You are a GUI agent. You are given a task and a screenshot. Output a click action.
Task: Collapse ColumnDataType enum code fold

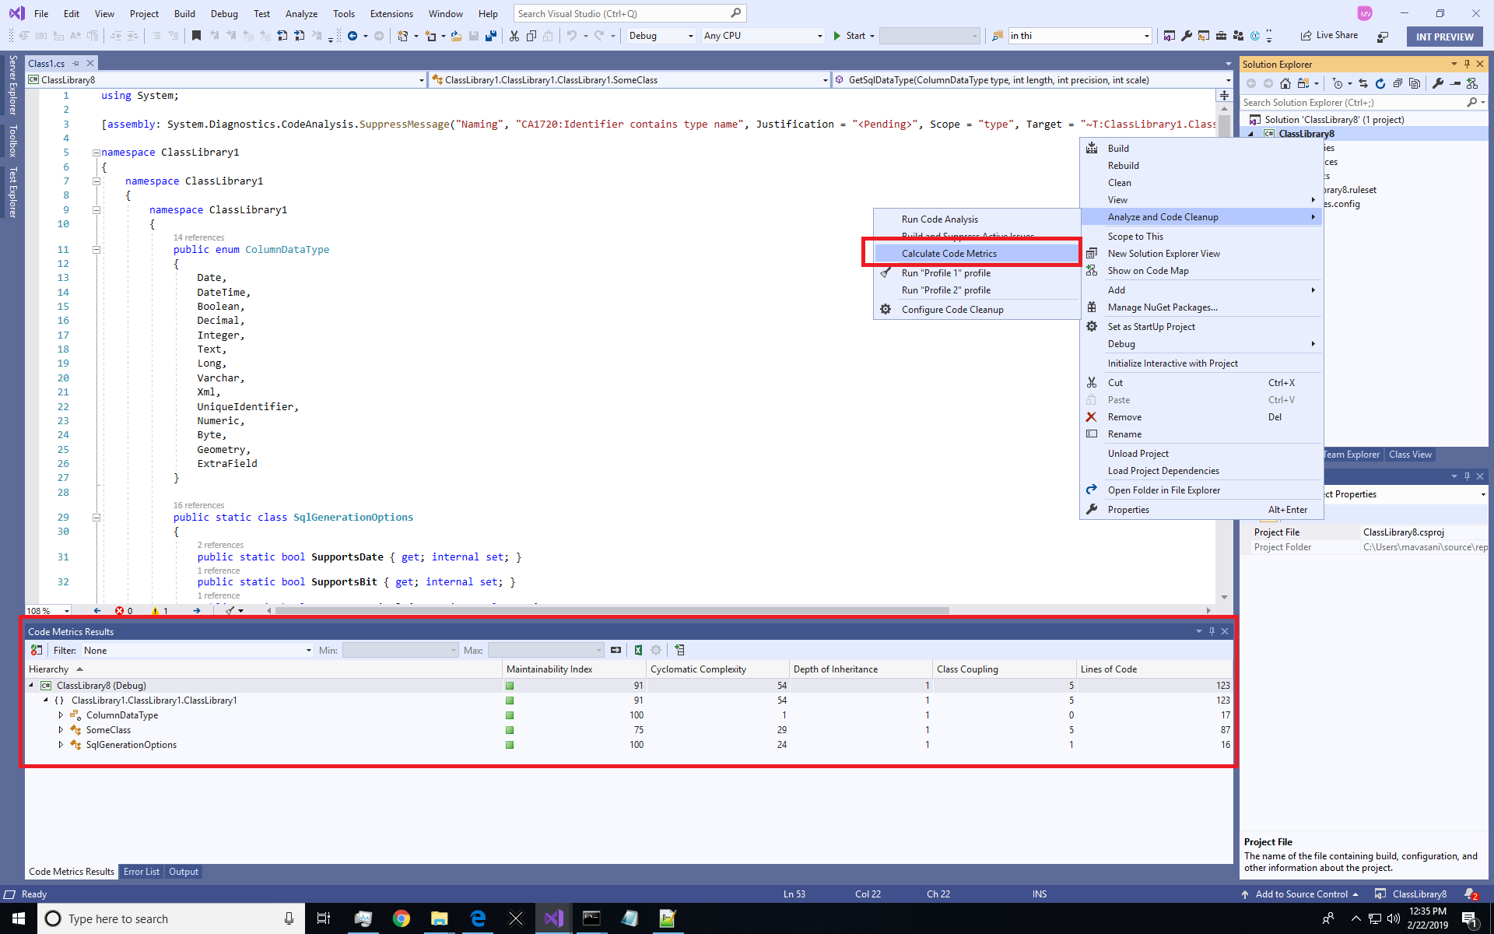tap(96, 250)
